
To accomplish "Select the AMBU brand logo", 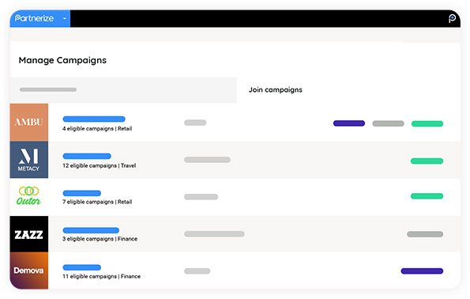I will pos(29,122).
